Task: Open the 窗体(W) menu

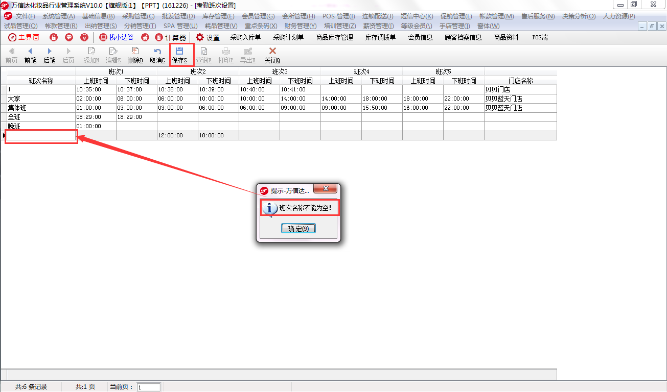Action: [x=488, y=26]
